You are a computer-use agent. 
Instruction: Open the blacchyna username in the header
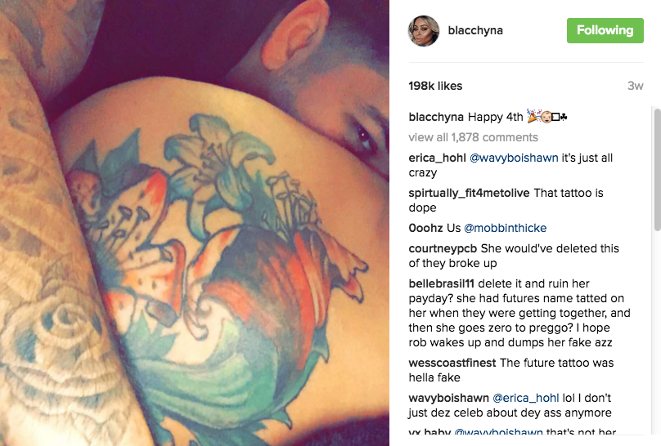coord(475,30)
